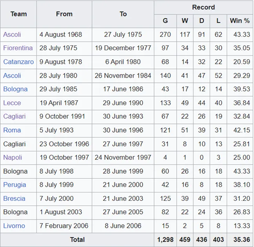Image resolution: width=254 pixels, height=247 pixels.
Task: Select the From column header
Action: coord(64,14)
